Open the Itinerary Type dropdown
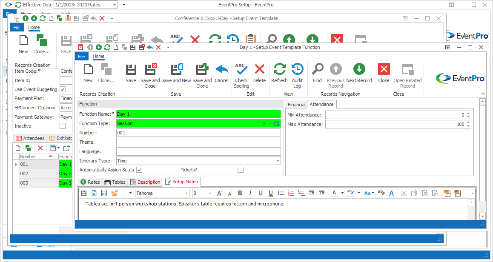The width and height of the screenshot is (493, 262). pos(278,161)
